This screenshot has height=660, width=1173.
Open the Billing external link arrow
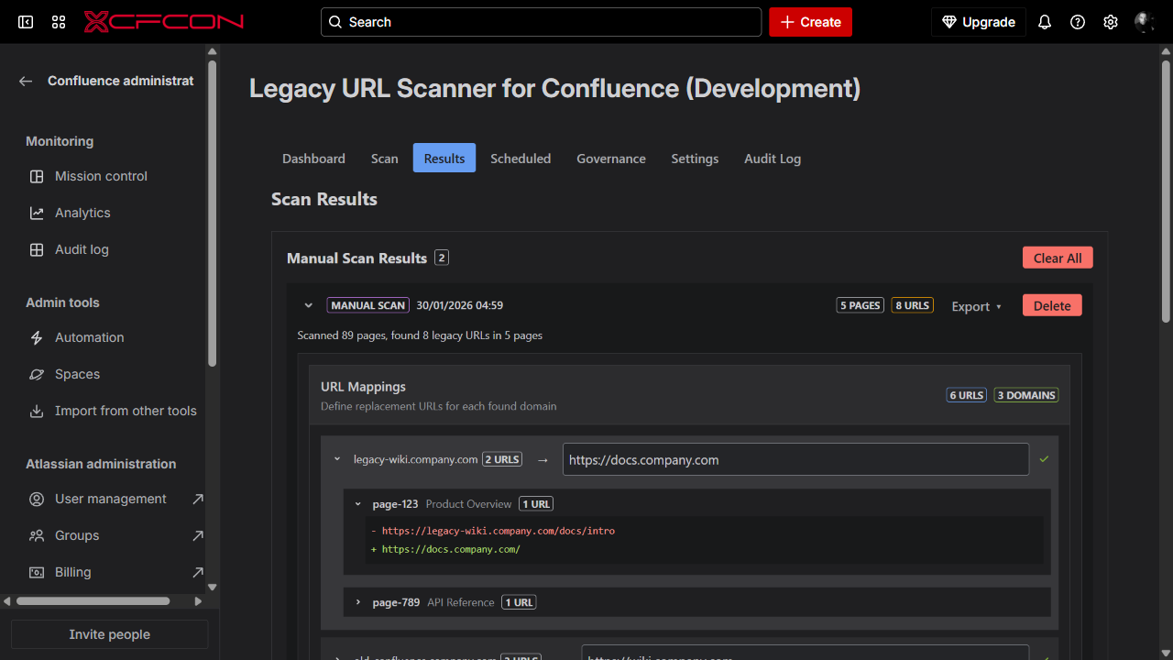197,572
